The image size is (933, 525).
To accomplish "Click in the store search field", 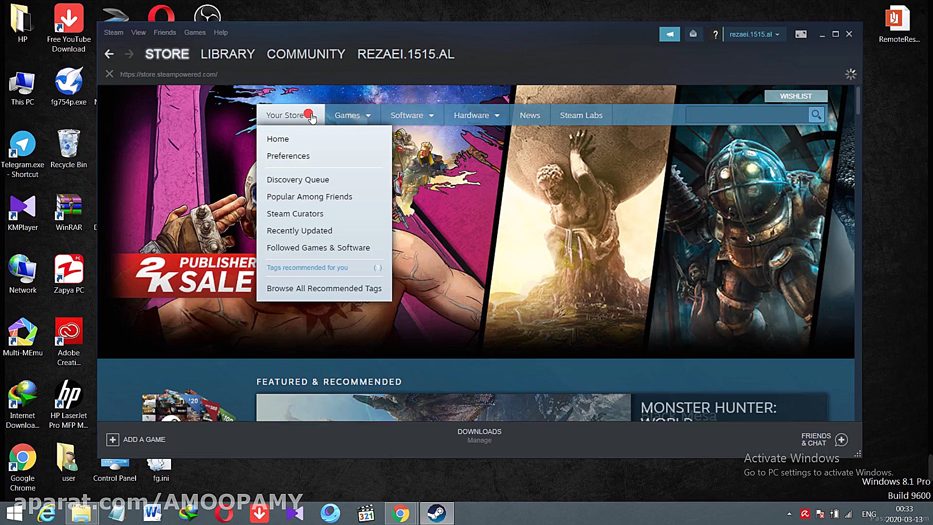I will point(746,115).
